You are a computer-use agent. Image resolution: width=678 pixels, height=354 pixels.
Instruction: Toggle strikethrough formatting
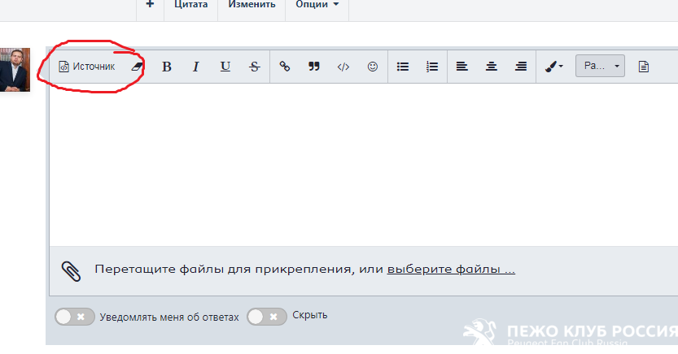coord(255,67)
